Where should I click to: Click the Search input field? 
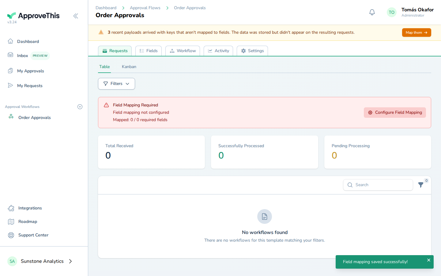point(378,185)
